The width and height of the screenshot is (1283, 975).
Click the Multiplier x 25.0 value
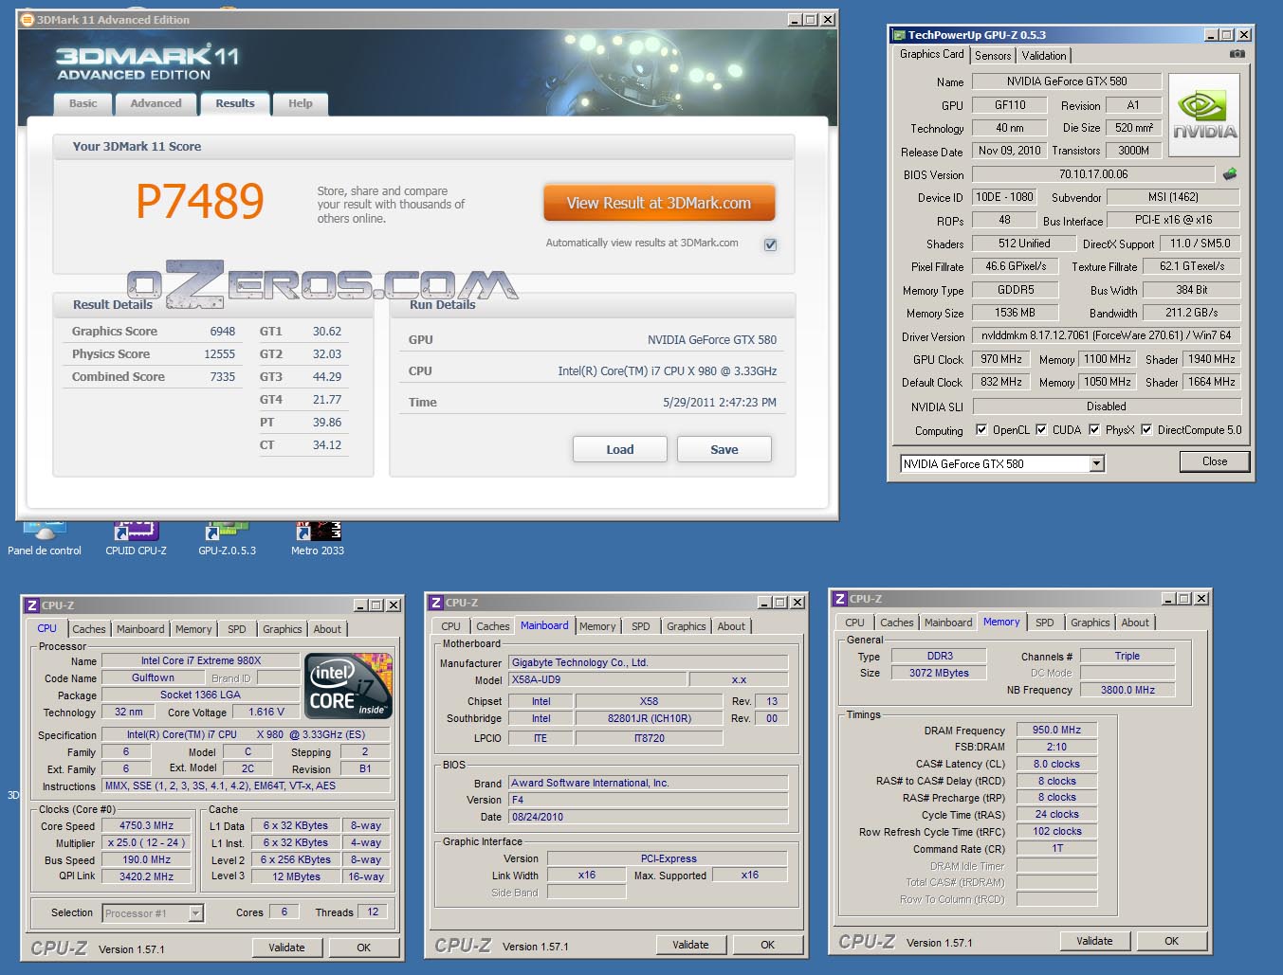click(146, 842)
